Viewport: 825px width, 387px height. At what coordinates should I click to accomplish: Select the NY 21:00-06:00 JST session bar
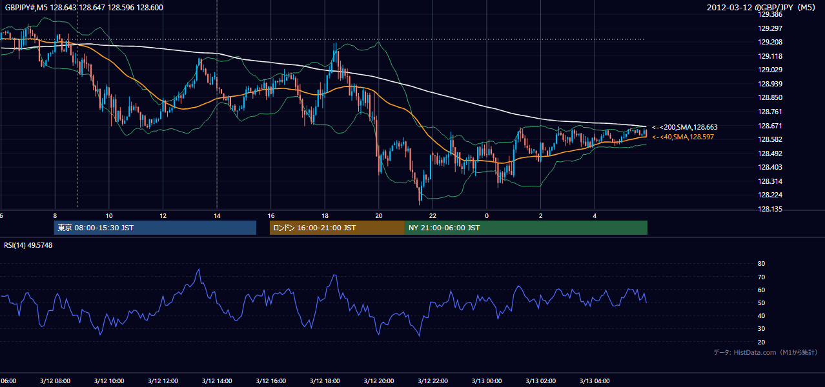click(x=525, y=228)
